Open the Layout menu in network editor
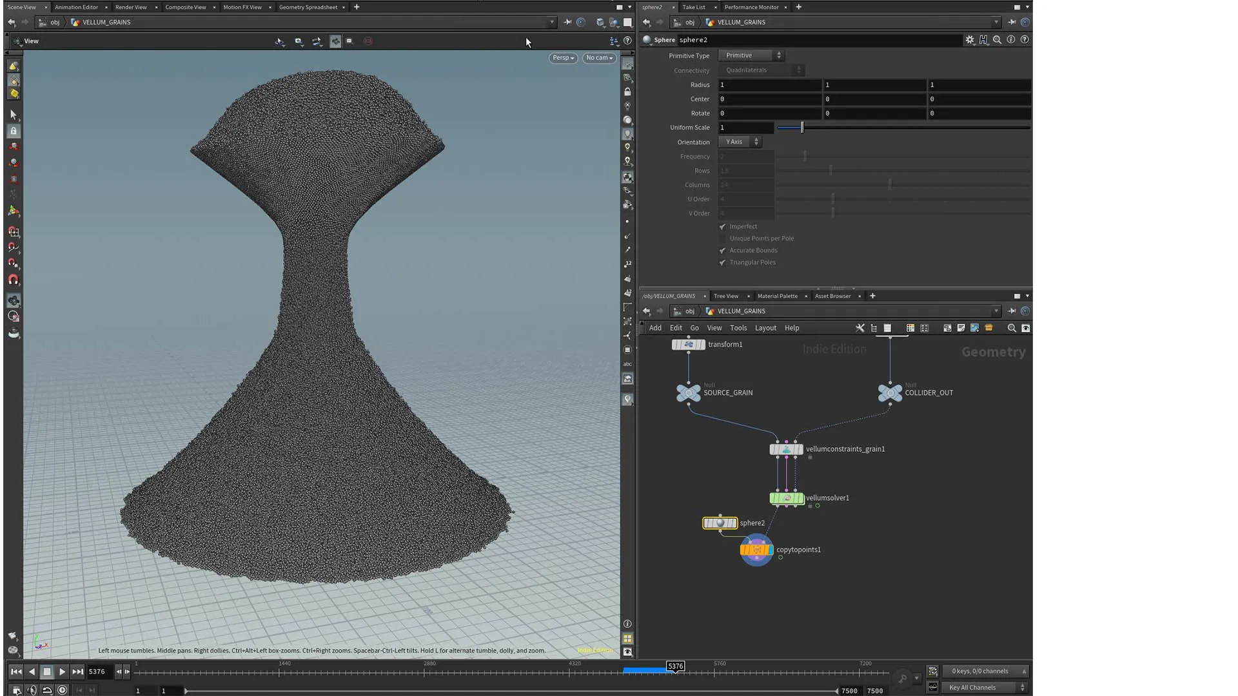1238x696 pixels. coord(765,328)
